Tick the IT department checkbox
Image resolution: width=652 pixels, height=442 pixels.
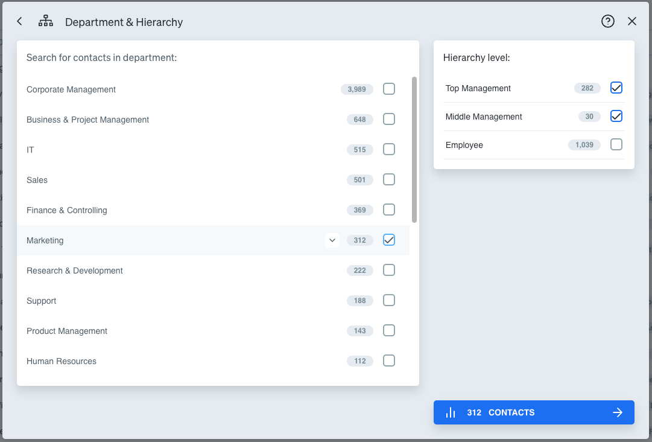coord(389,150)
